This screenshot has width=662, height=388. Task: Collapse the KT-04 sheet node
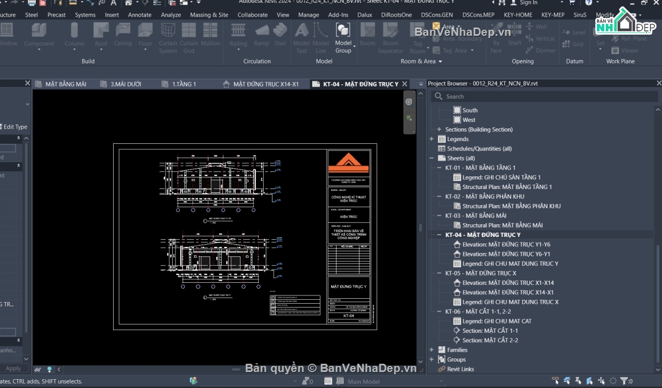point(439,235)
